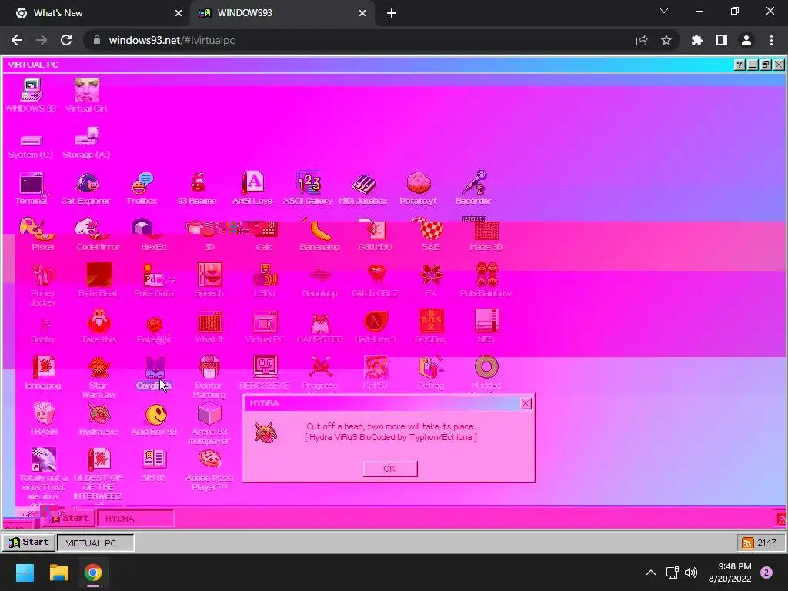This screenshot has height=591, width=788.
Task: Open DOSBox icon
Action: pos(431,326)
